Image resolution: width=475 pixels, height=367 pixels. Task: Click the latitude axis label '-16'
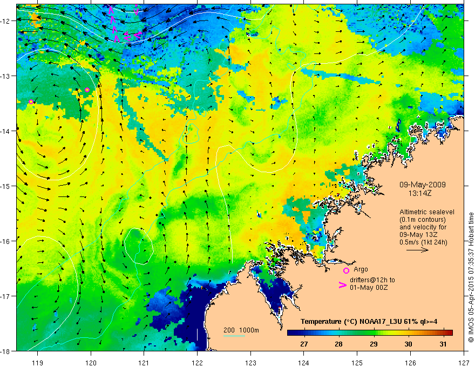pyautogui.click(x=6, y=241)
